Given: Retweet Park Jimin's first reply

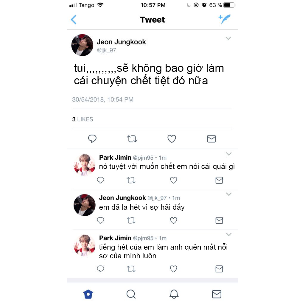Looking at the screenshot, I should click(x=131, y=180).
